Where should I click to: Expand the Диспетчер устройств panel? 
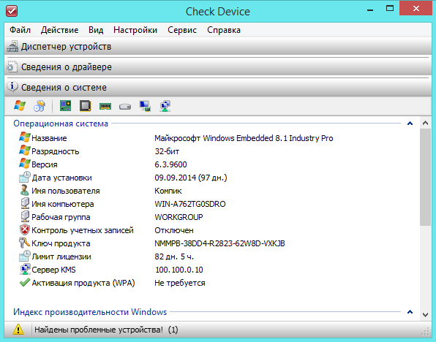(x=218, y=46)
